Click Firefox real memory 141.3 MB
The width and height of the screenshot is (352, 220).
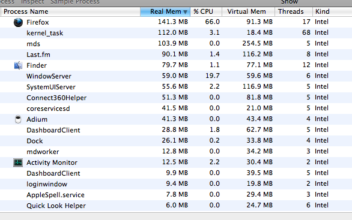[173, 22]
